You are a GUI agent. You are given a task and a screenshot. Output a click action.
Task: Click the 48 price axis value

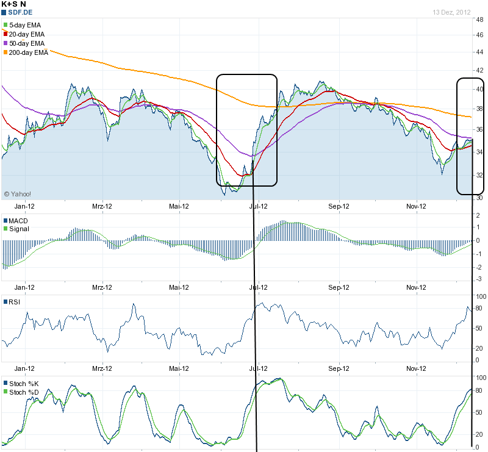(479, 20)
